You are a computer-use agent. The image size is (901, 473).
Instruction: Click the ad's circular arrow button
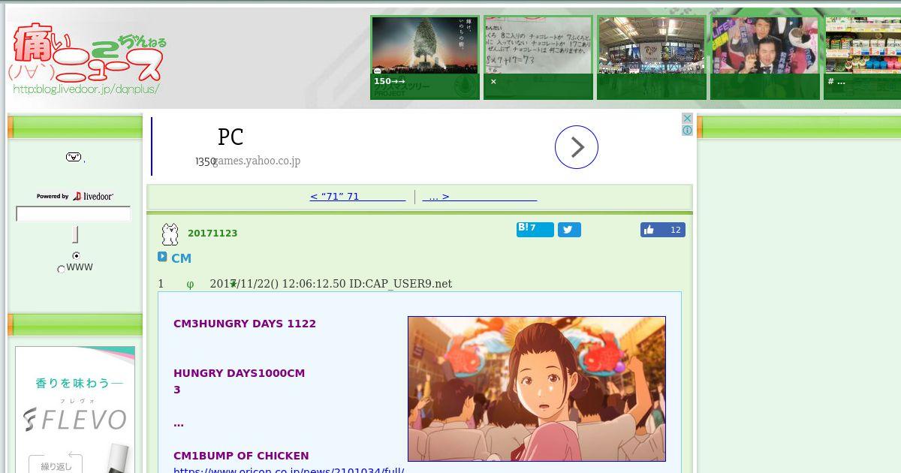point(577,147)
